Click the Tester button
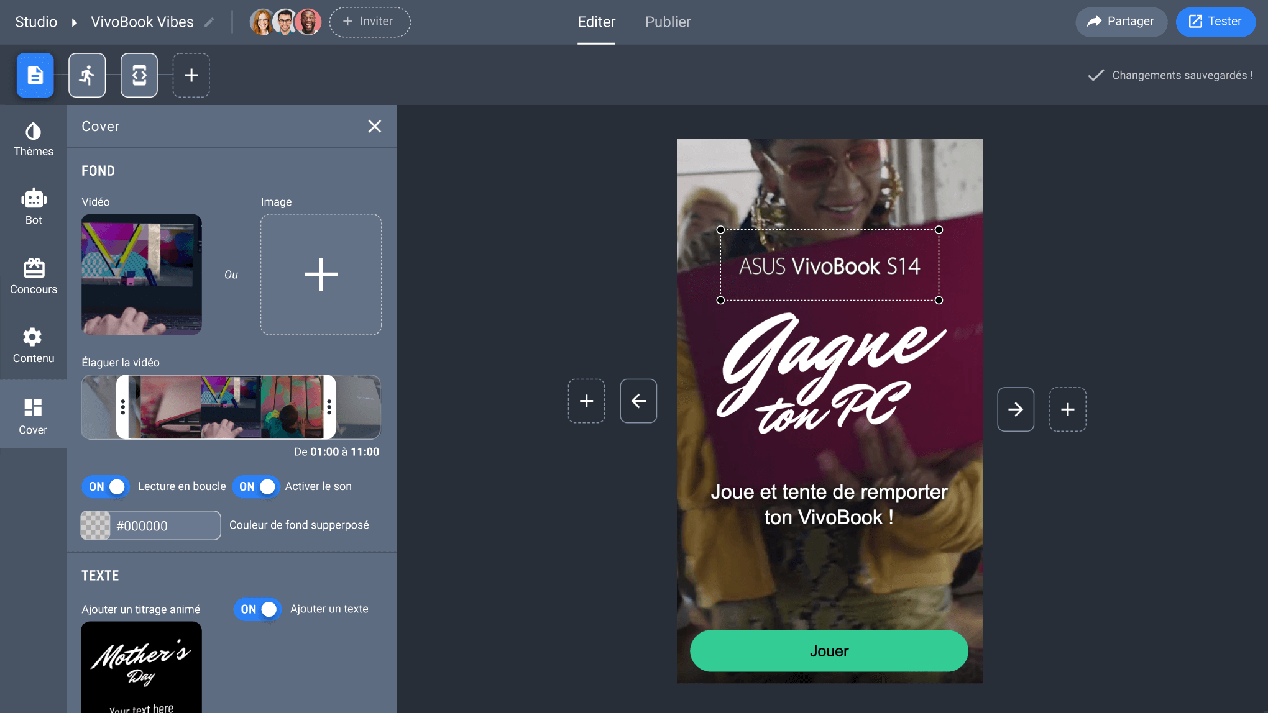Image resolution: width=1268 pixels, height=713 pixels. pyautogui.click(x=1215, y=22)
